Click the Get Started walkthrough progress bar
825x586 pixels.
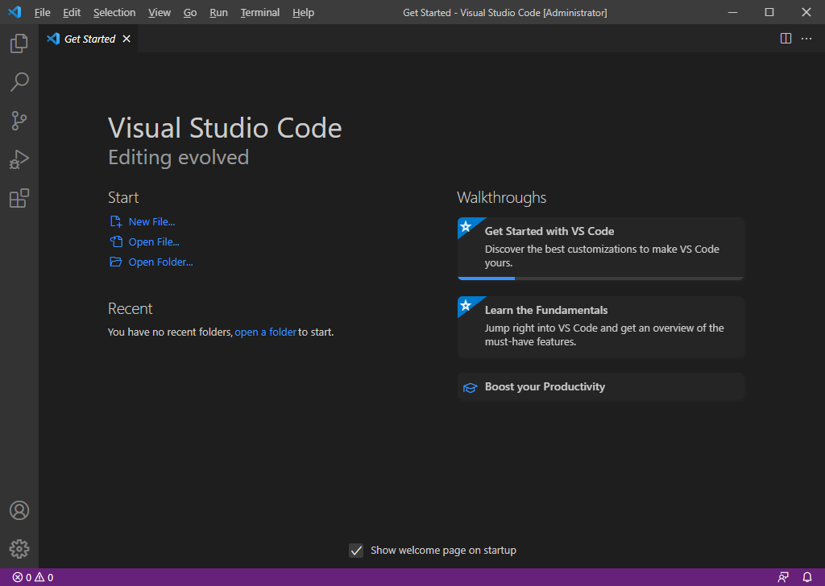click(600, 278)
